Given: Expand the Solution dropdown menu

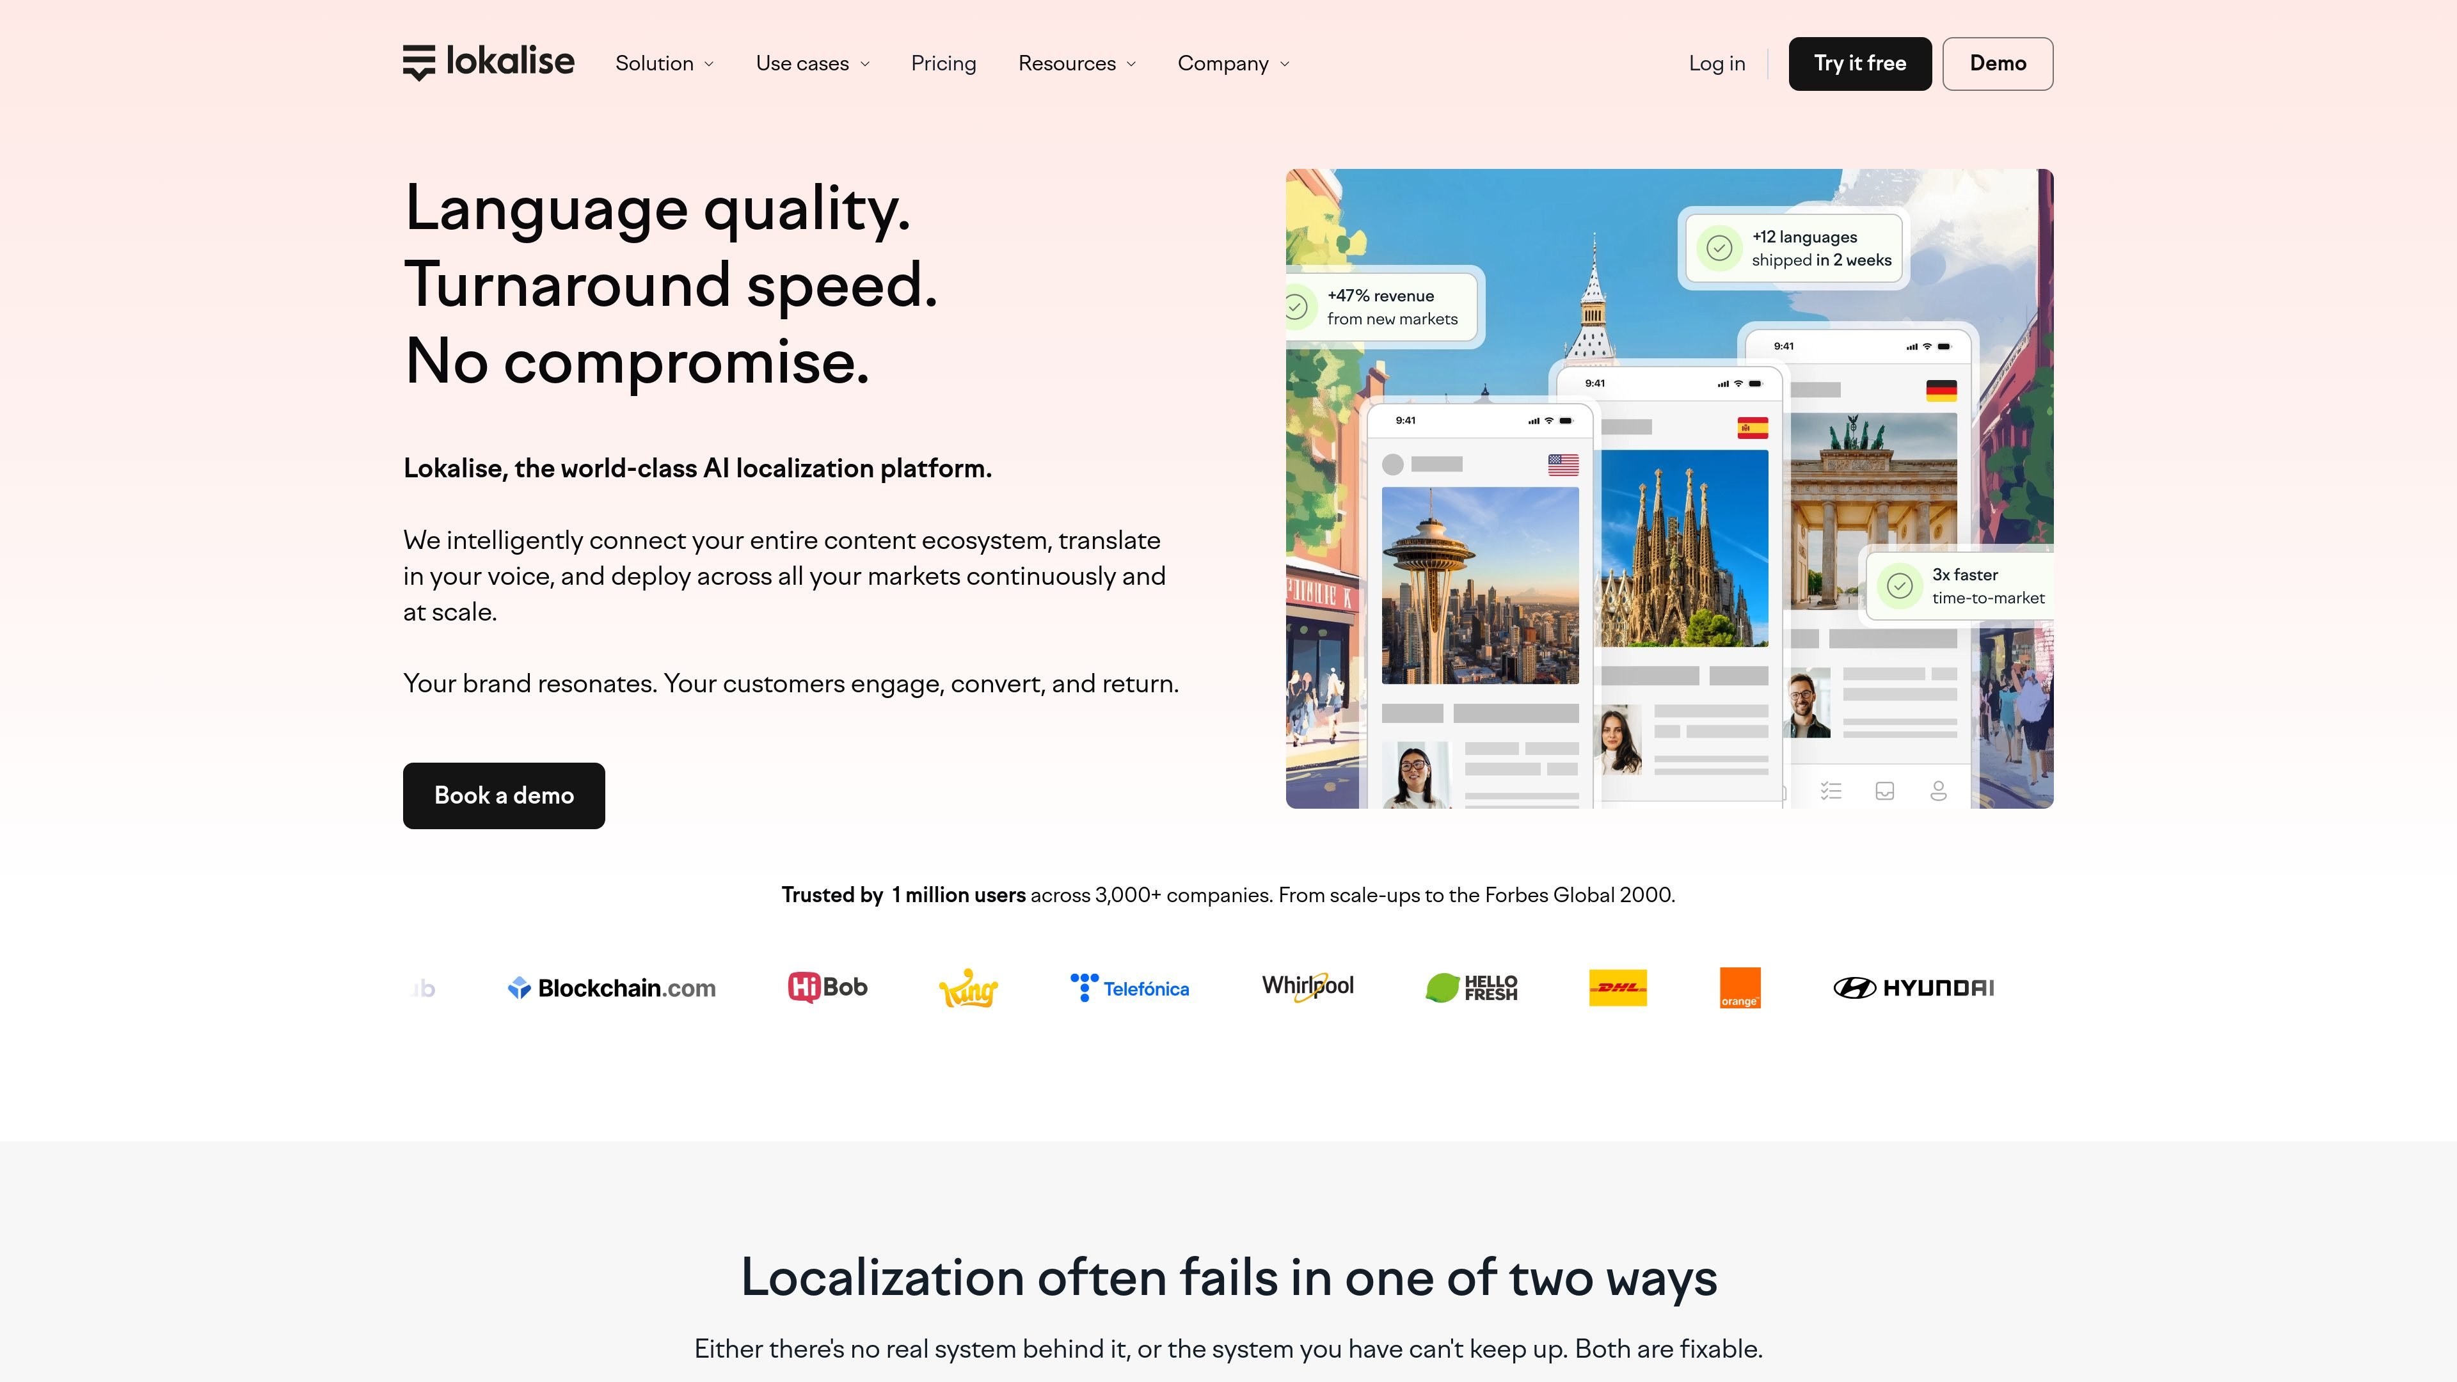Looking at the screenshot, I should click(665, 63).
